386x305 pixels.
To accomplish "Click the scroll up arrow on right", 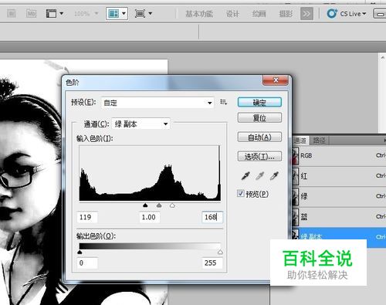I will [382, 58].
